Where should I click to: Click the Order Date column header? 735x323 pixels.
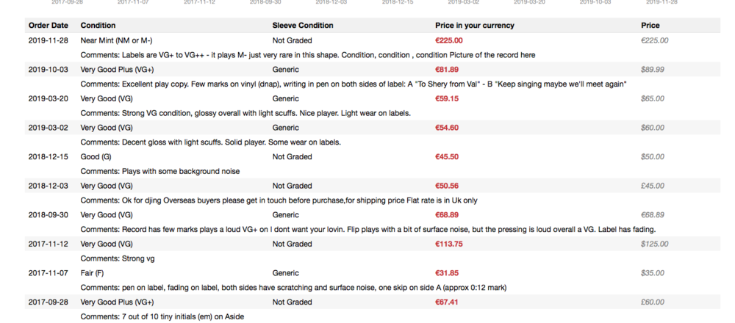tap(49, 25)
